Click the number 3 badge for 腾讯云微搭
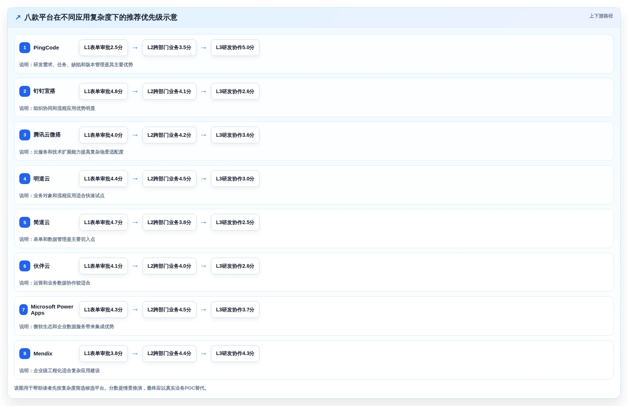The width and height of the screenshot is (628, 406). tap(25, 135)
